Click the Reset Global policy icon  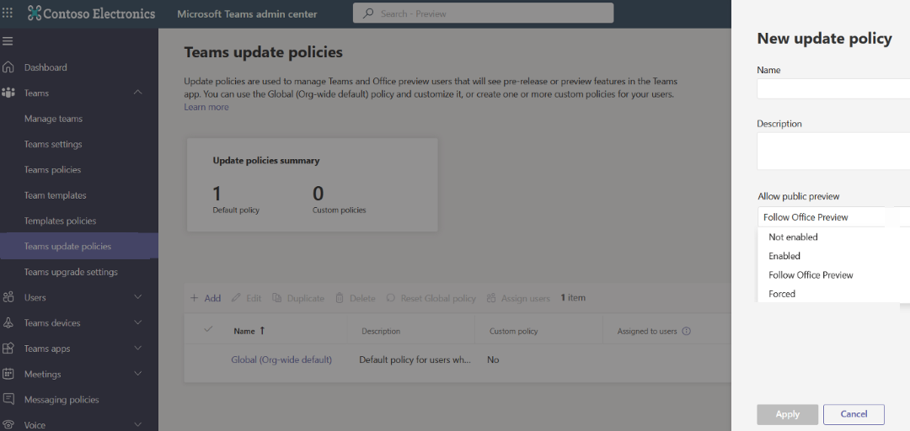click(391, 298)
